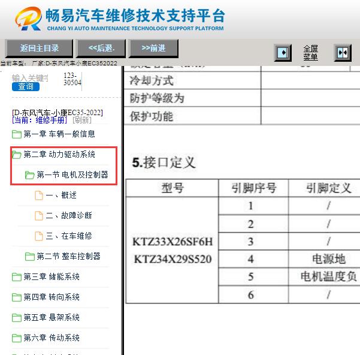Image resolution: width=360 pixels, height=355 pixels.
Task: Open the 二、故障诊断 document
Action: pyautogui.click(x=69, y=215)
